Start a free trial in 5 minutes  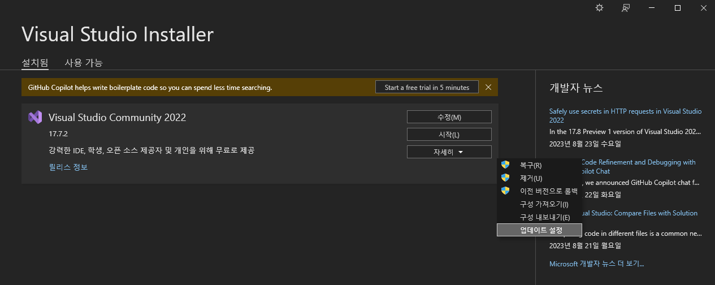click(x=427, y=87)
